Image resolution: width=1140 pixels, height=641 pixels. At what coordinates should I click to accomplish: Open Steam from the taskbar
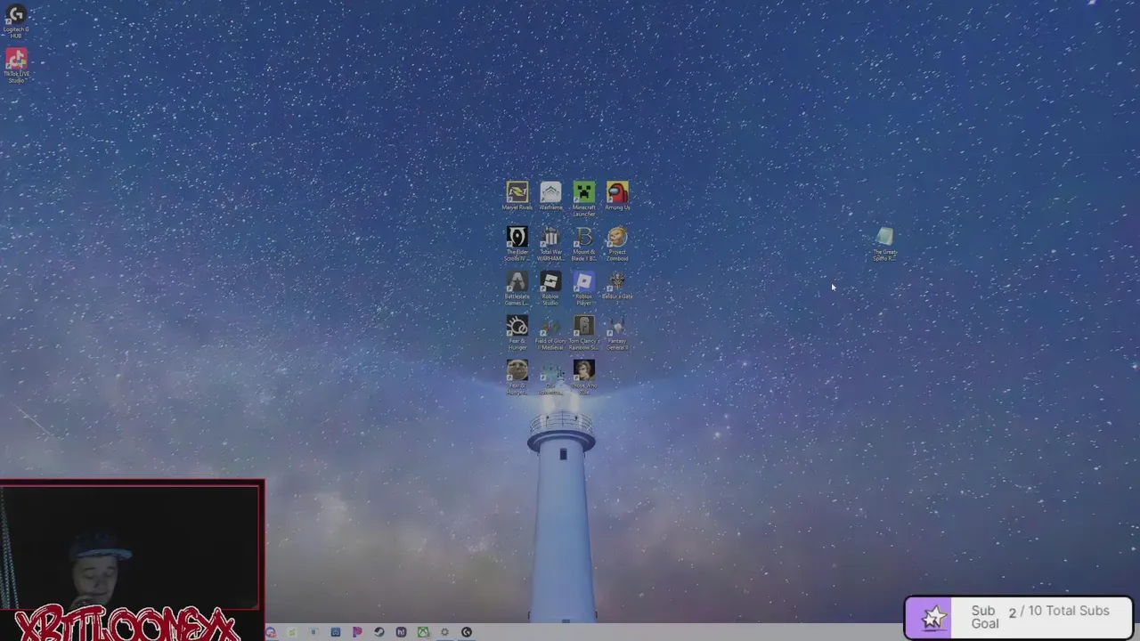(x=379, y=632)
